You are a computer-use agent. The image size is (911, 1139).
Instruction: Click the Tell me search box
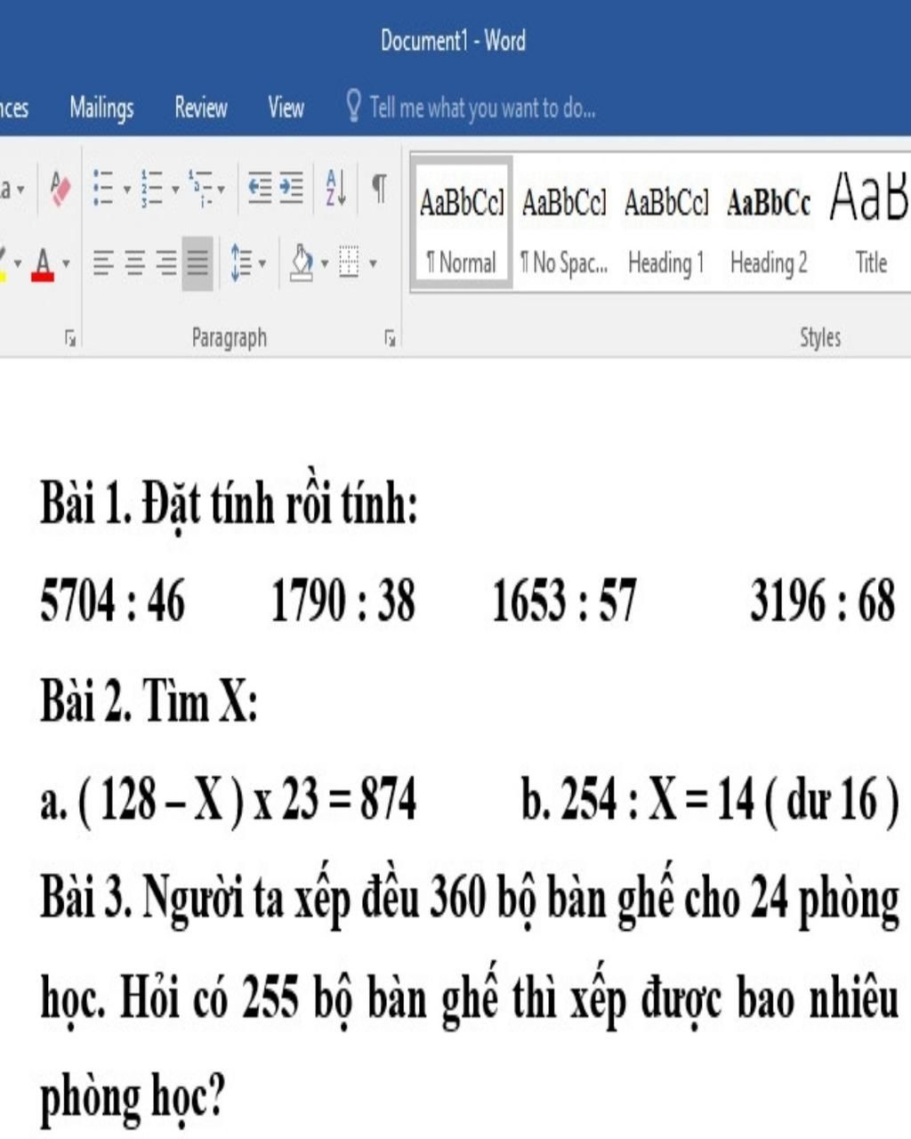(x=481, y=109)
